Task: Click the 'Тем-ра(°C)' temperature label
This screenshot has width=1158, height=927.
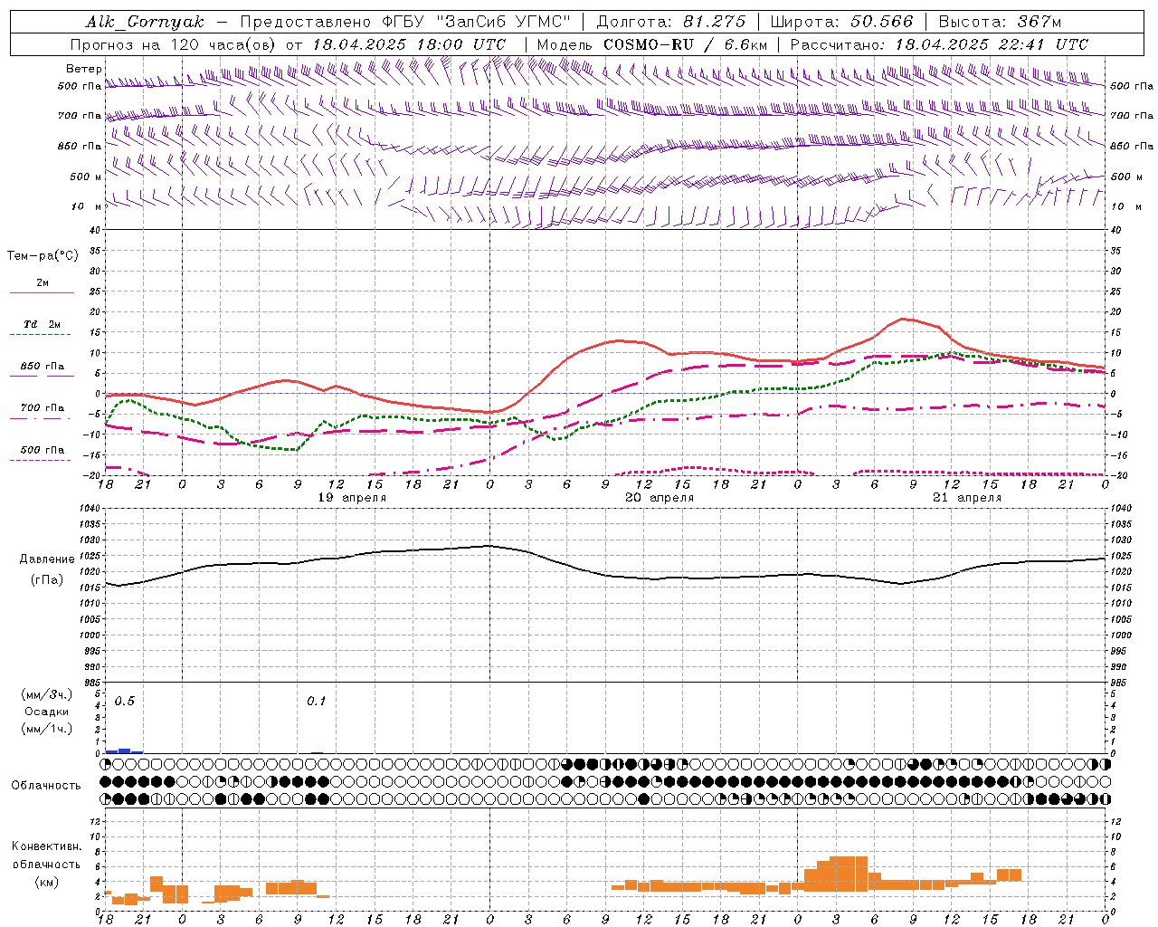Action: pos(43,256)
